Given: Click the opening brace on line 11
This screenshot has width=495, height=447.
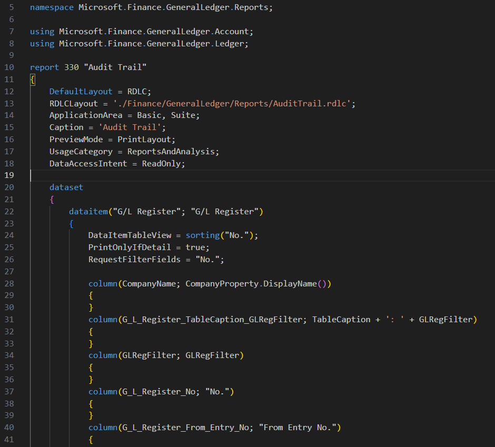Looking at the screenshot, I should point(33,80).
